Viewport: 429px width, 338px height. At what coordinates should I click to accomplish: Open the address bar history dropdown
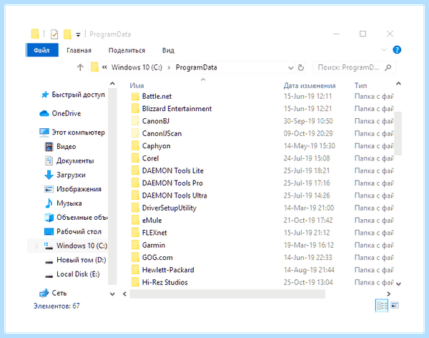tap(290, 68)
